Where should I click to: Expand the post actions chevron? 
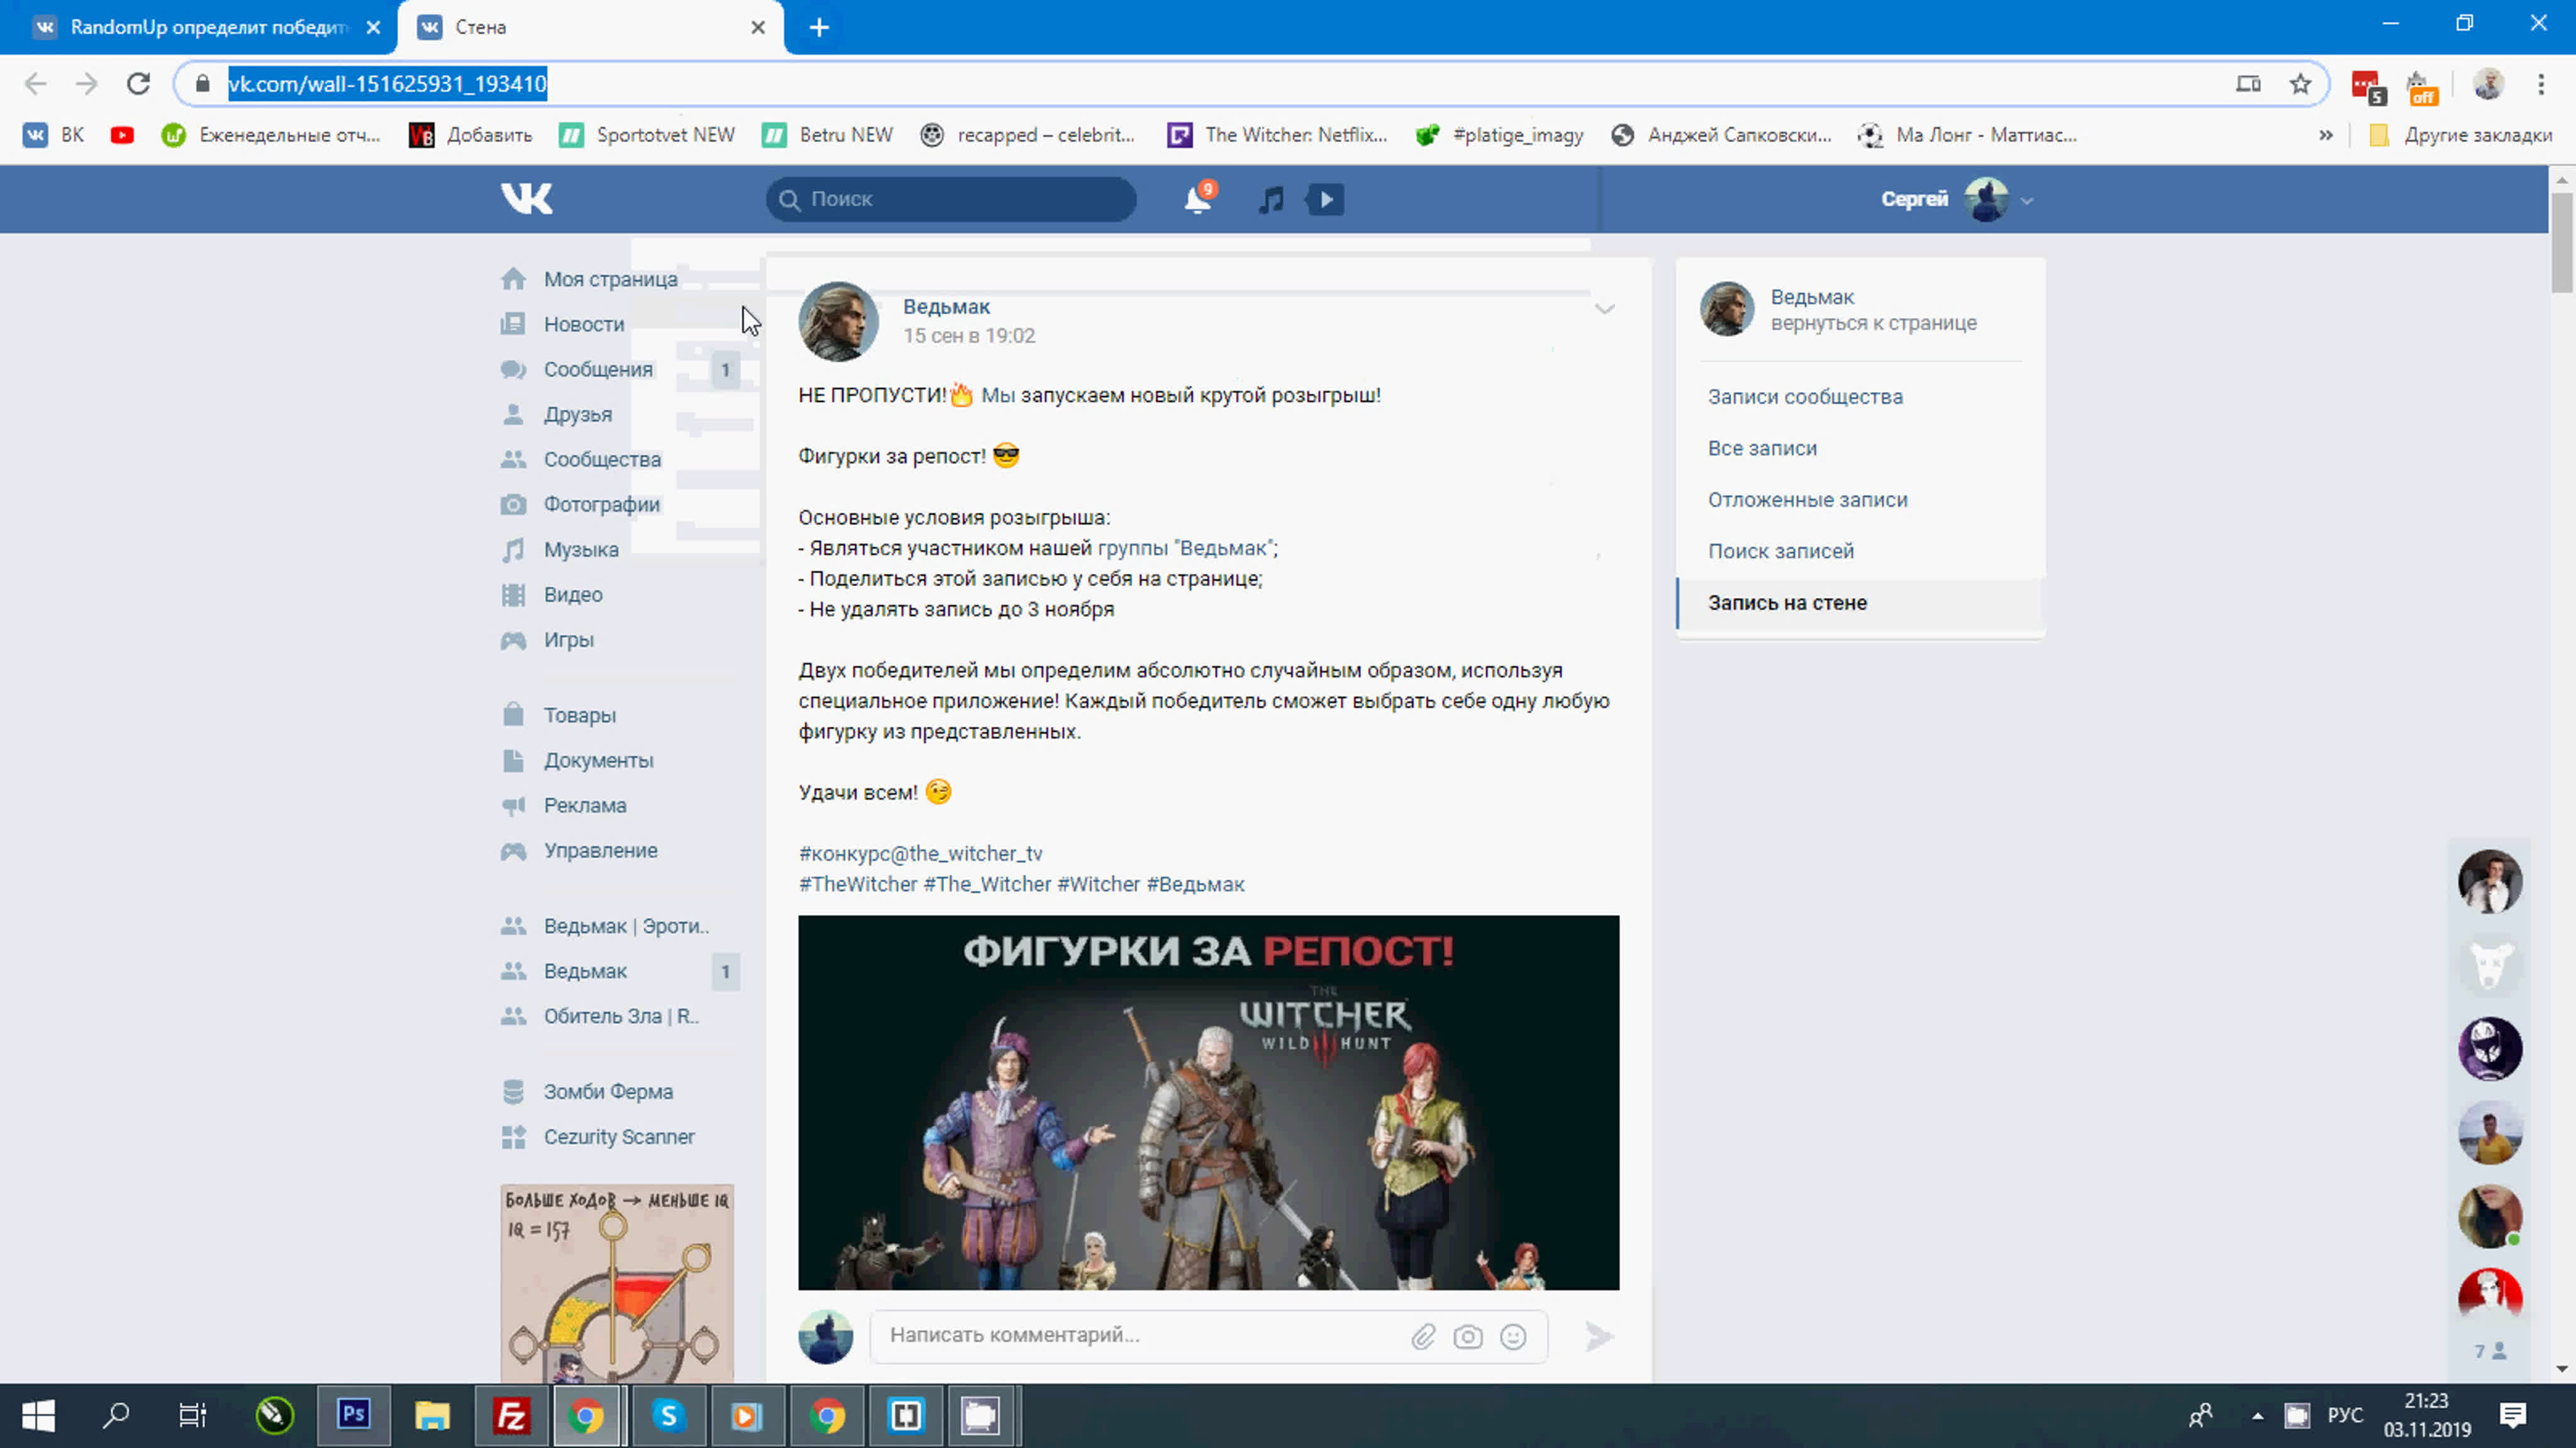1604,309
